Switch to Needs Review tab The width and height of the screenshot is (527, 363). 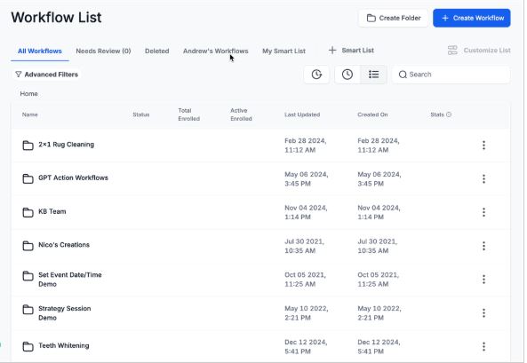pyautogui.click(x=103, y=51)
